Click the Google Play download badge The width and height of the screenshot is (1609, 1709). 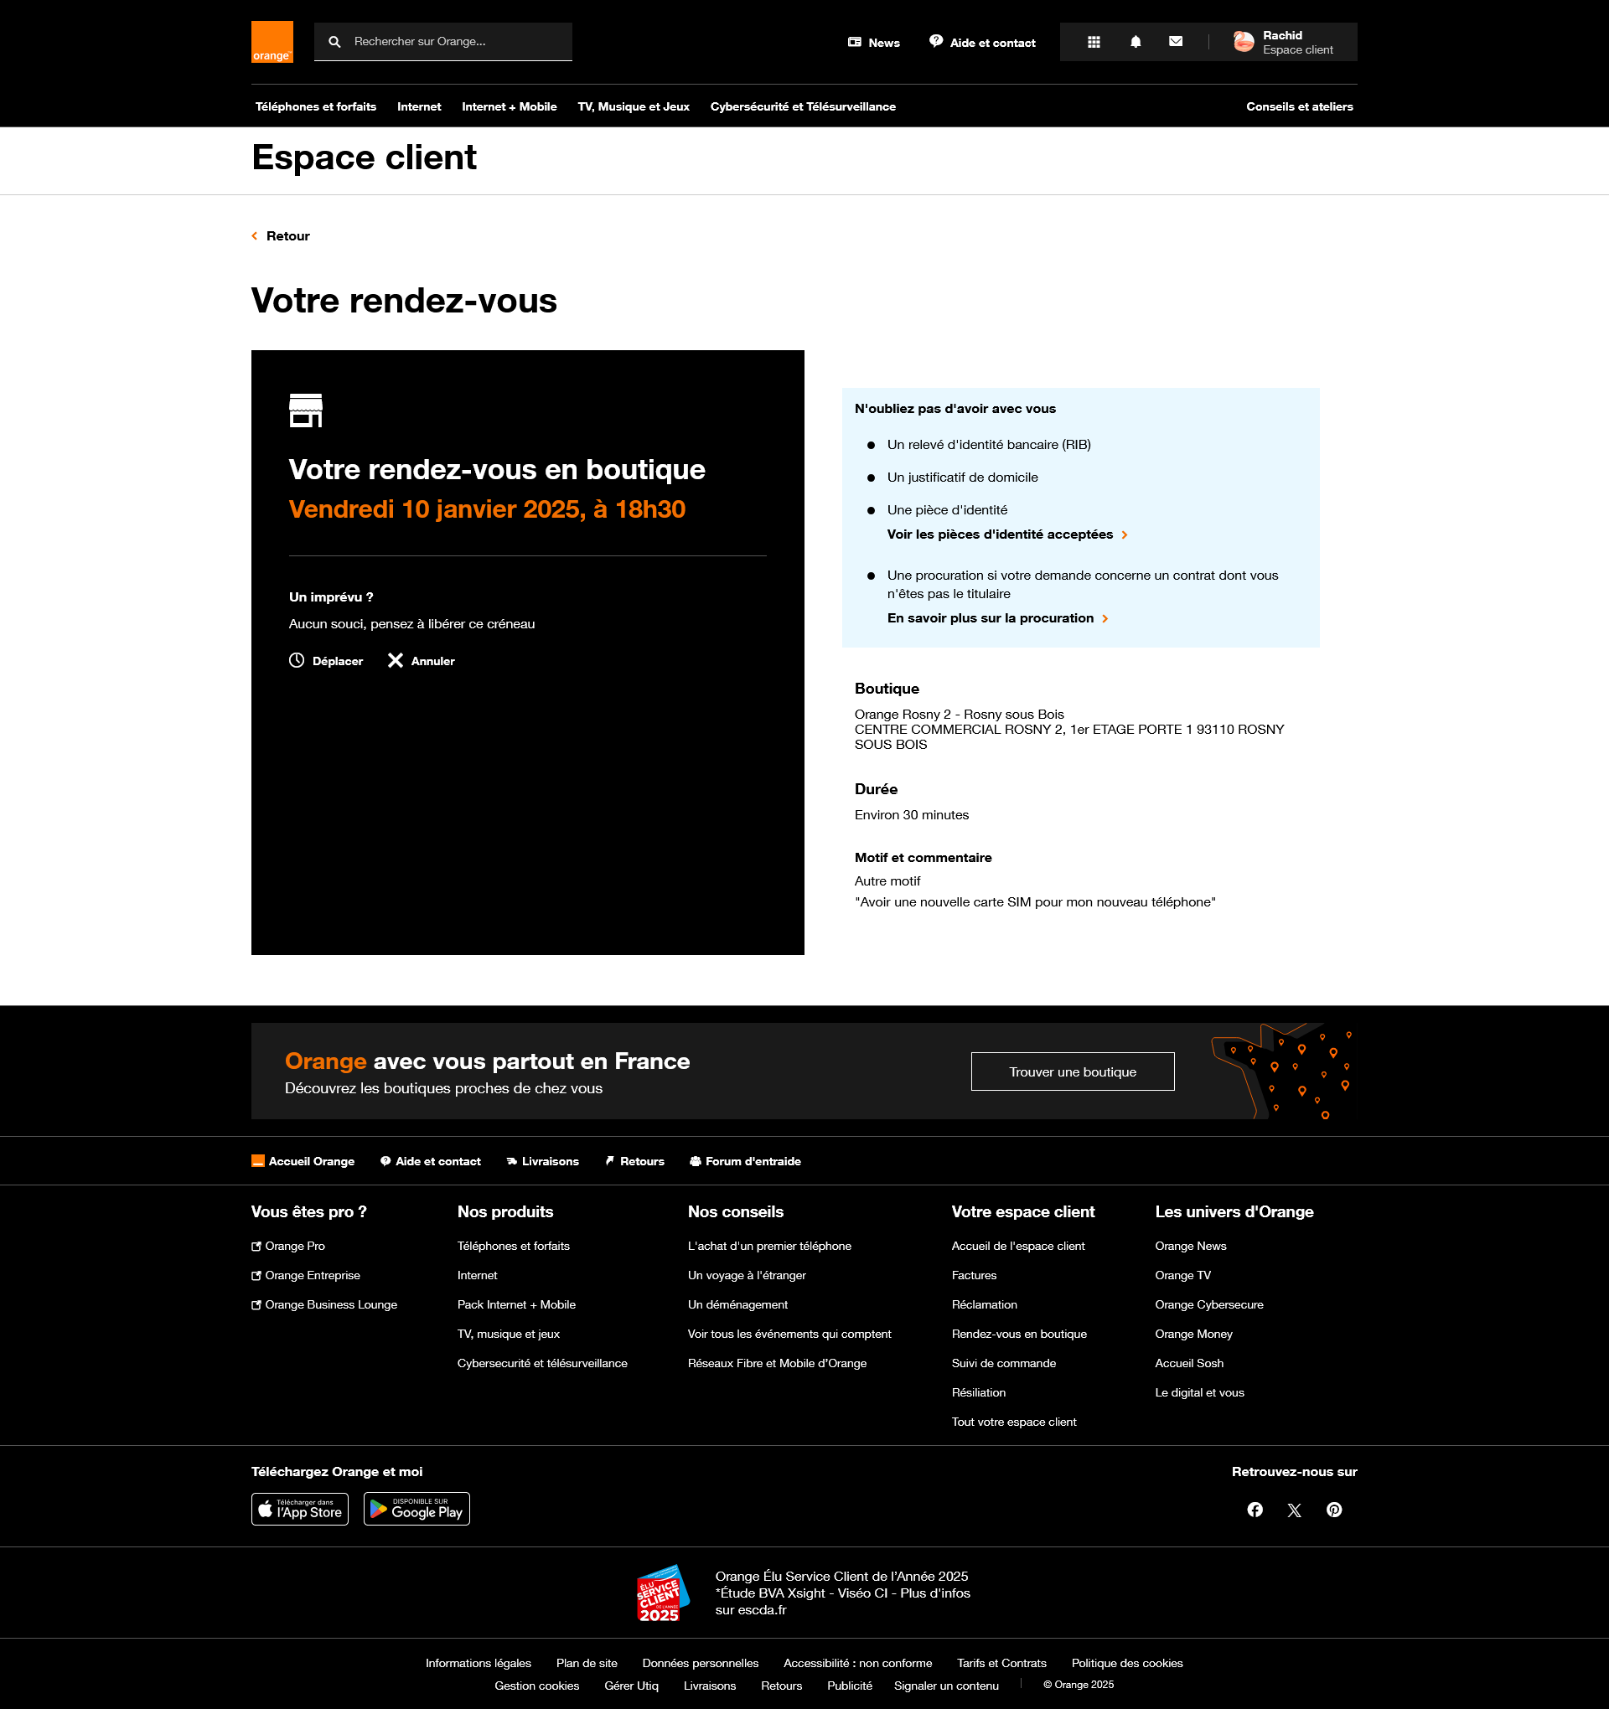(417, 1510)
